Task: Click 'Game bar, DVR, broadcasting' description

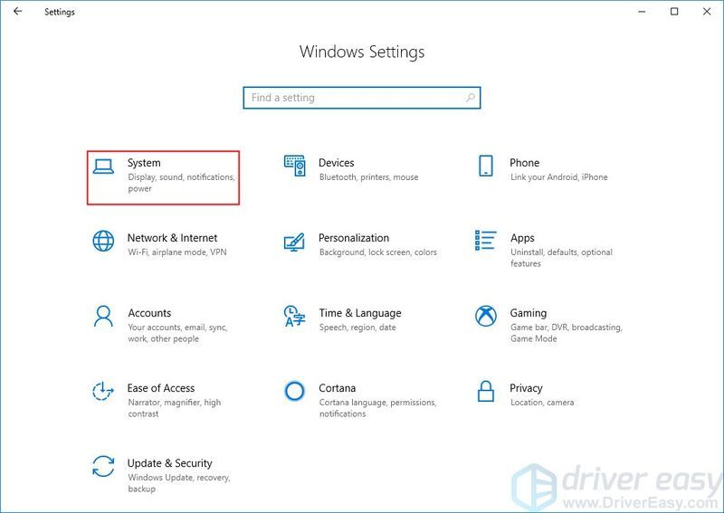Action: 567,333
